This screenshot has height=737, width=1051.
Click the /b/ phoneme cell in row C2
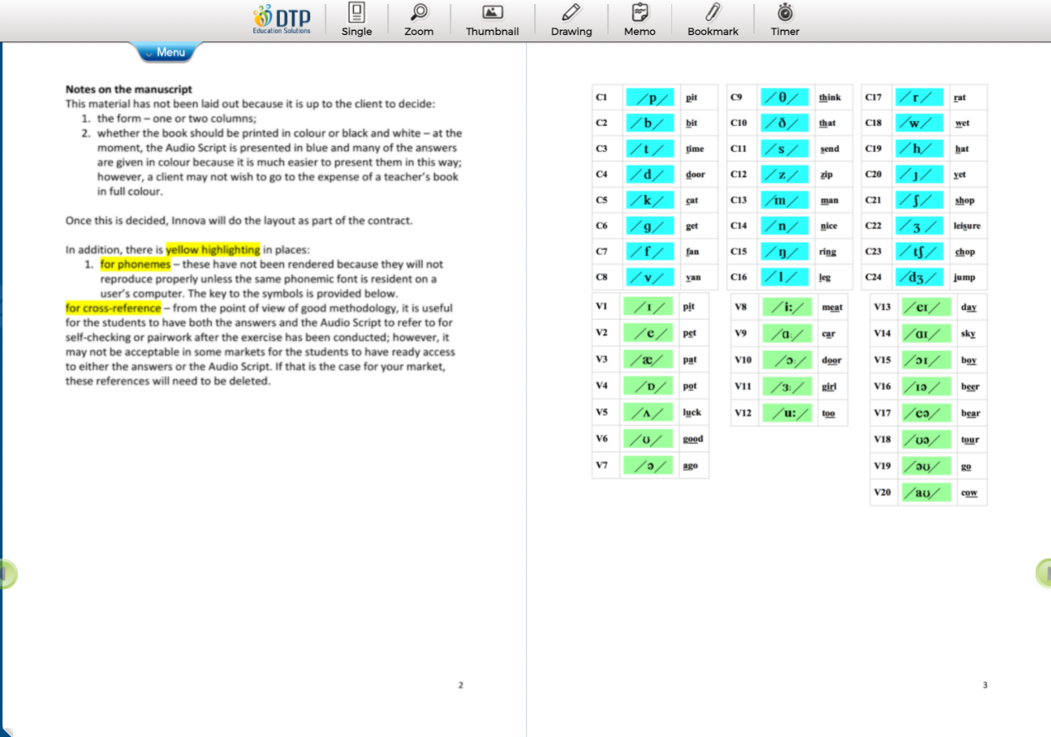pyautogui.click(x=650, y=123)
